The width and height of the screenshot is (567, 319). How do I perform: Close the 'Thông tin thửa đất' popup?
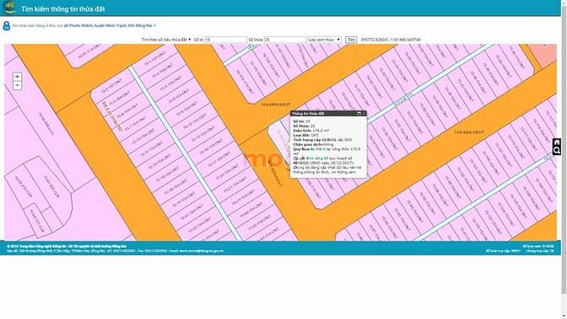click(x=364, y=114)
